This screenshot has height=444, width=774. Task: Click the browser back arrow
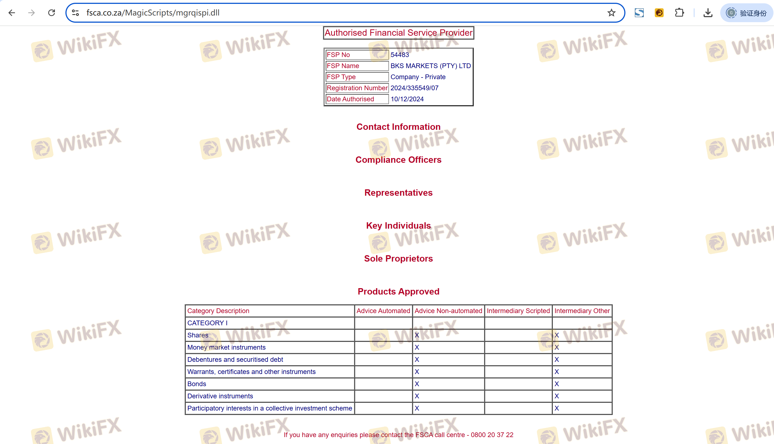(12, 13)
